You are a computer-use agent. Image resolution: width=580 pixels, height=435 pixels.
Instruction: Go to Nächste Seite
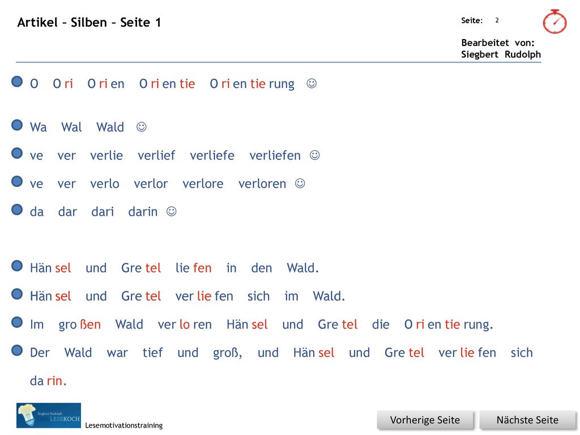tap(527, 420)
